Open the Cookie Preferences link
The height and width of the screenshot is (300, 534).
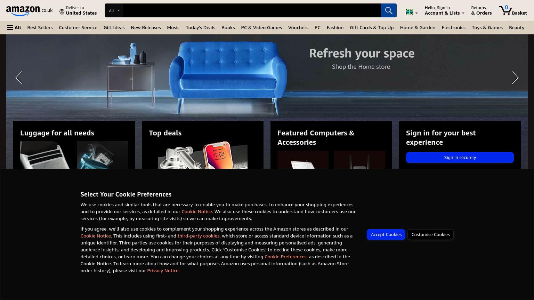(285, 257)
